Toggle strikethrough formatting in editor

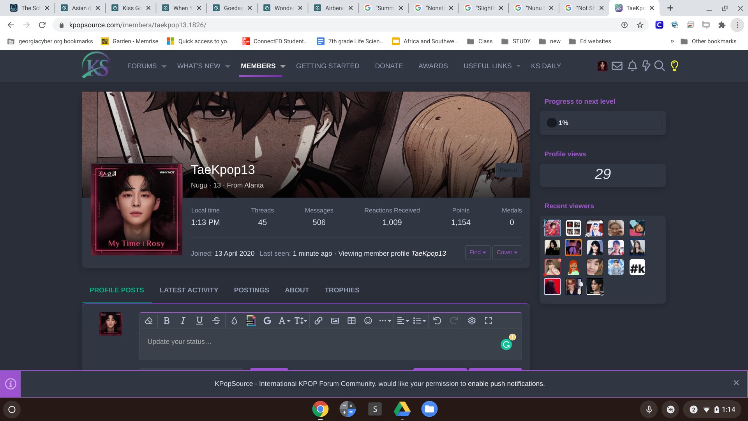click(x=216, y=321)
